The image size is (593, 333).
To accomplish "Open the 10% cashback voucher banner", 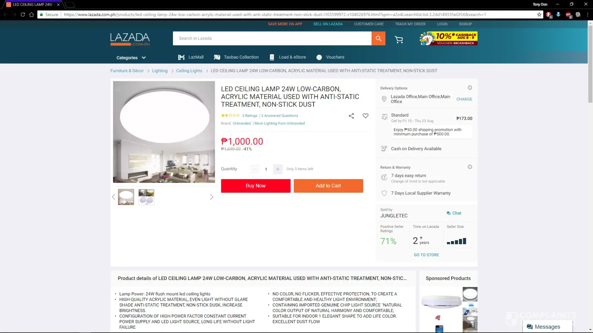I will [449, 39].
